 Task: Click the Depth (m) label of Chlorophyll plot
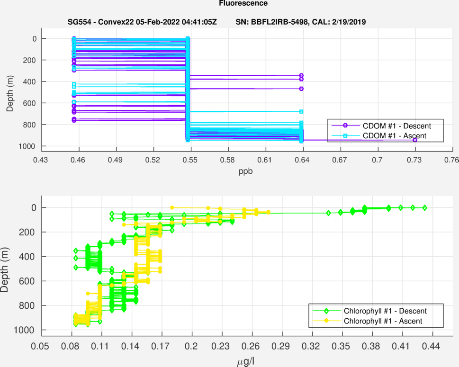click(x=10, y=269)
